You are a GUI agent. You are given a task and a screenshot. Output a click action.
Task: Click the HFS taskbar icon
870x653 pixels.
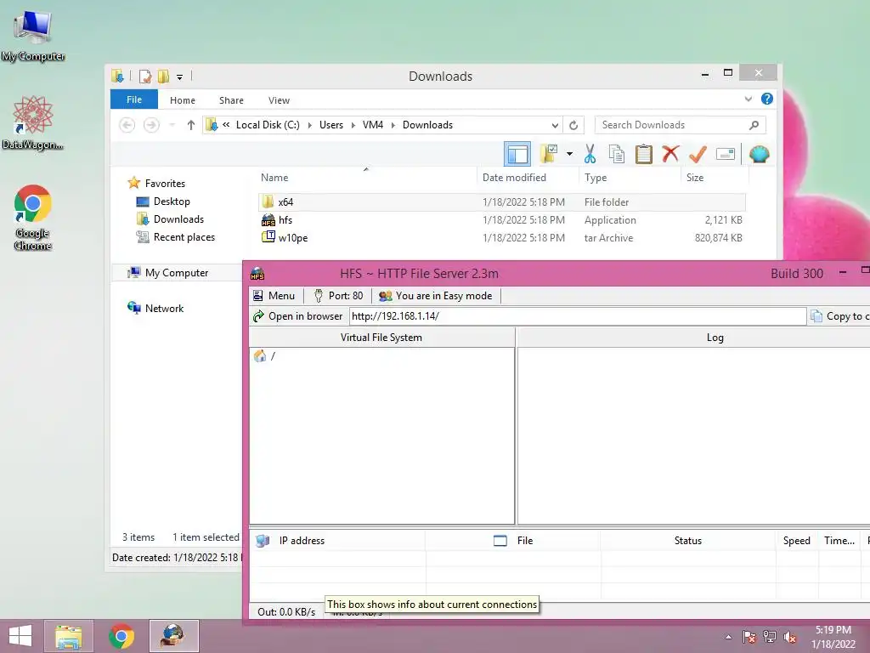click(173, 636)
